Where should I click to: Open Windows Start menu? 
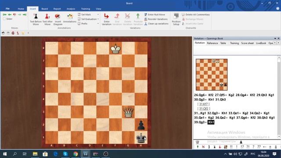5,154
